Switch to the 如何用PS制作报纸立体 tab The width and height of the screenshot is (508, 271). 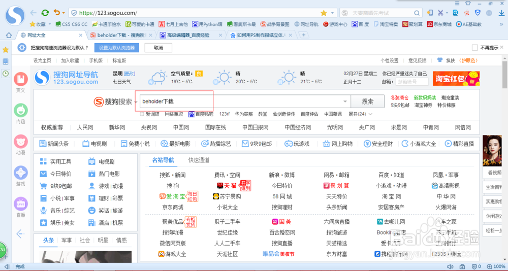click(x=262, y=35)
